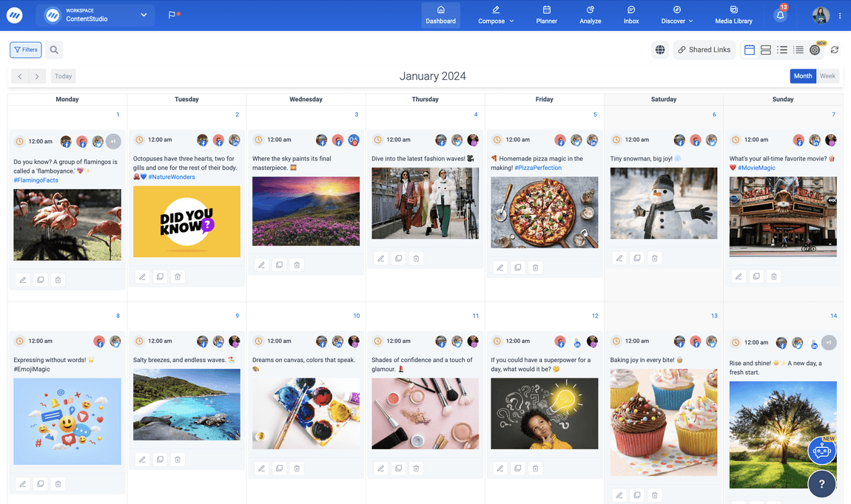The width and height of the screenshot is (851, 504).
Task: Toggle the list view layout
Action: [x=782, y=50]
